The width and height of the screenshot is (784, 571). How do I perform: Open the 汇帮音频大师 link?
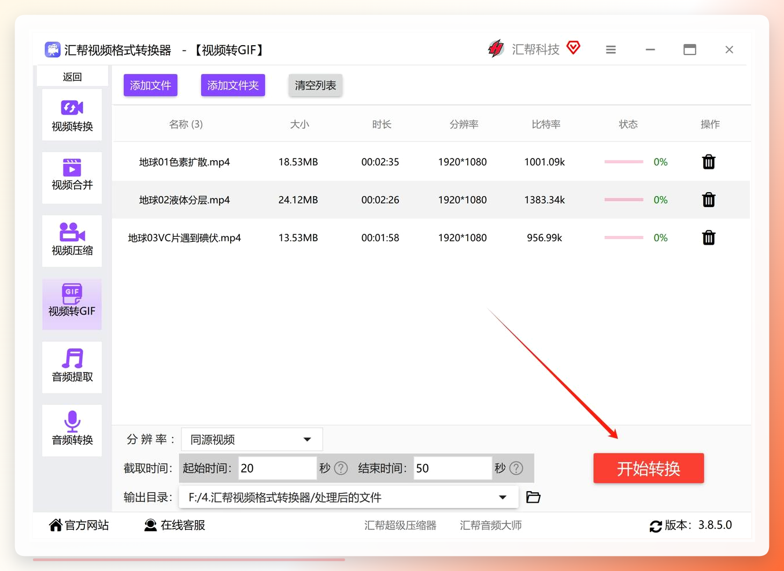pyautogui.click(x=491, y=525)
